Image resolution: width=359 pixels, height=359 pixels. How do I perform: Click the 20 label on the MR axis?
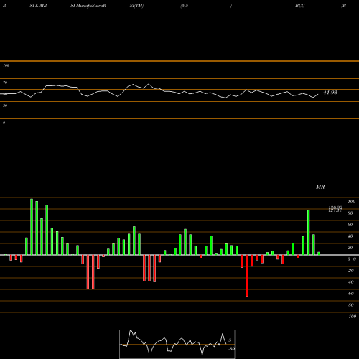coord(350,248)
